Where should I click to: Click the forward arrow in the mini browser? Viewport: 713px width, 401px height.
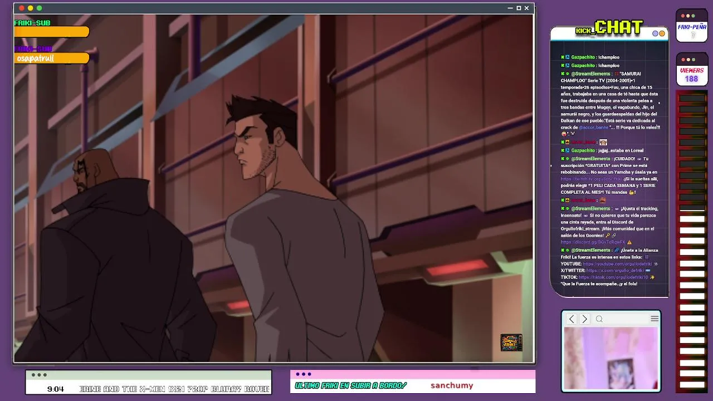[584, 319]
